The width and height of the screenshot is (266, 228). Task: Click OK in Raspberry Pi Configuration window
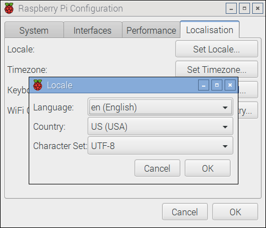point(235,212)
